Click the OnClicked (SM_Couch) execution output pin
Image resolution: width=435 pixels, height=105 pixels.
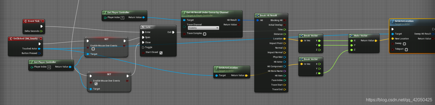pyautogui.click(x=40, y=44)
